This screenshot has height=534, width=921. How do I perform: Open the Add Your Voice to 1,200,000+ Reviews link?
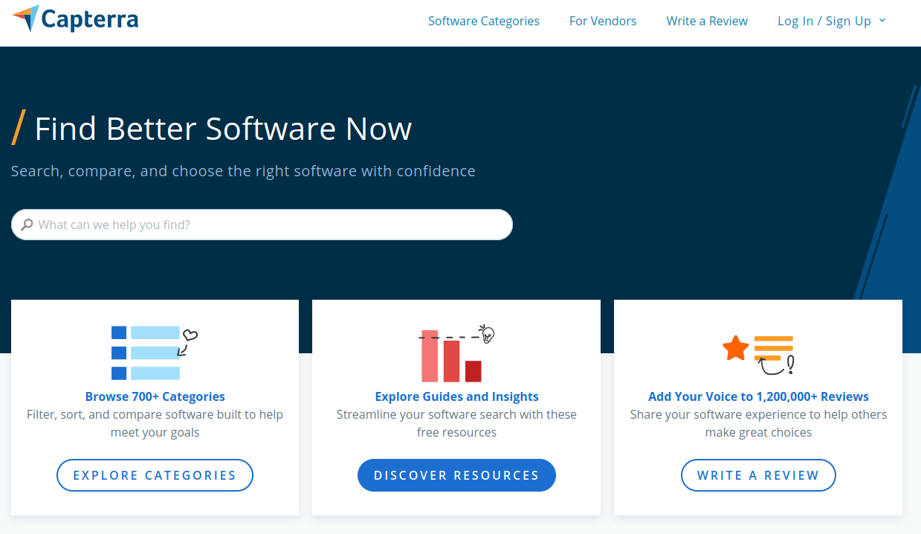[758, 396]
